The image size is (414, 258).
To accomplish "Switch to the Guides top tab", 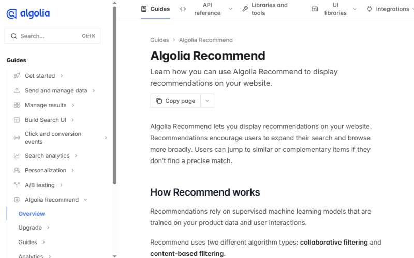I will tap(155, 9).
